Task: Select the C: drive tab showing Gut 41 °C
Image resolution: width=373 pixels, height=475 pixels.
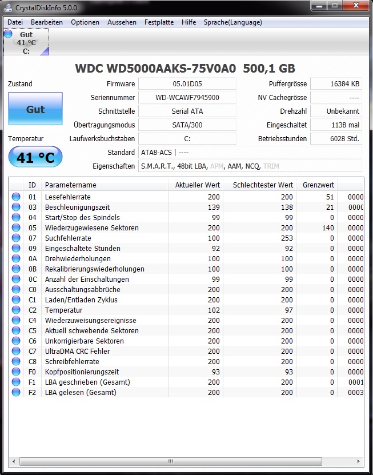Action: (26, 42)
